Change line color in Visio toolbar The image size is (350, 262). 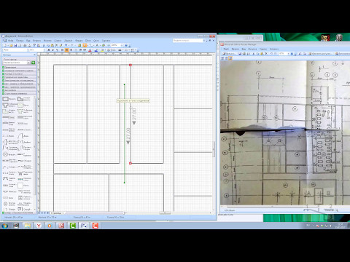click(96, 49)
